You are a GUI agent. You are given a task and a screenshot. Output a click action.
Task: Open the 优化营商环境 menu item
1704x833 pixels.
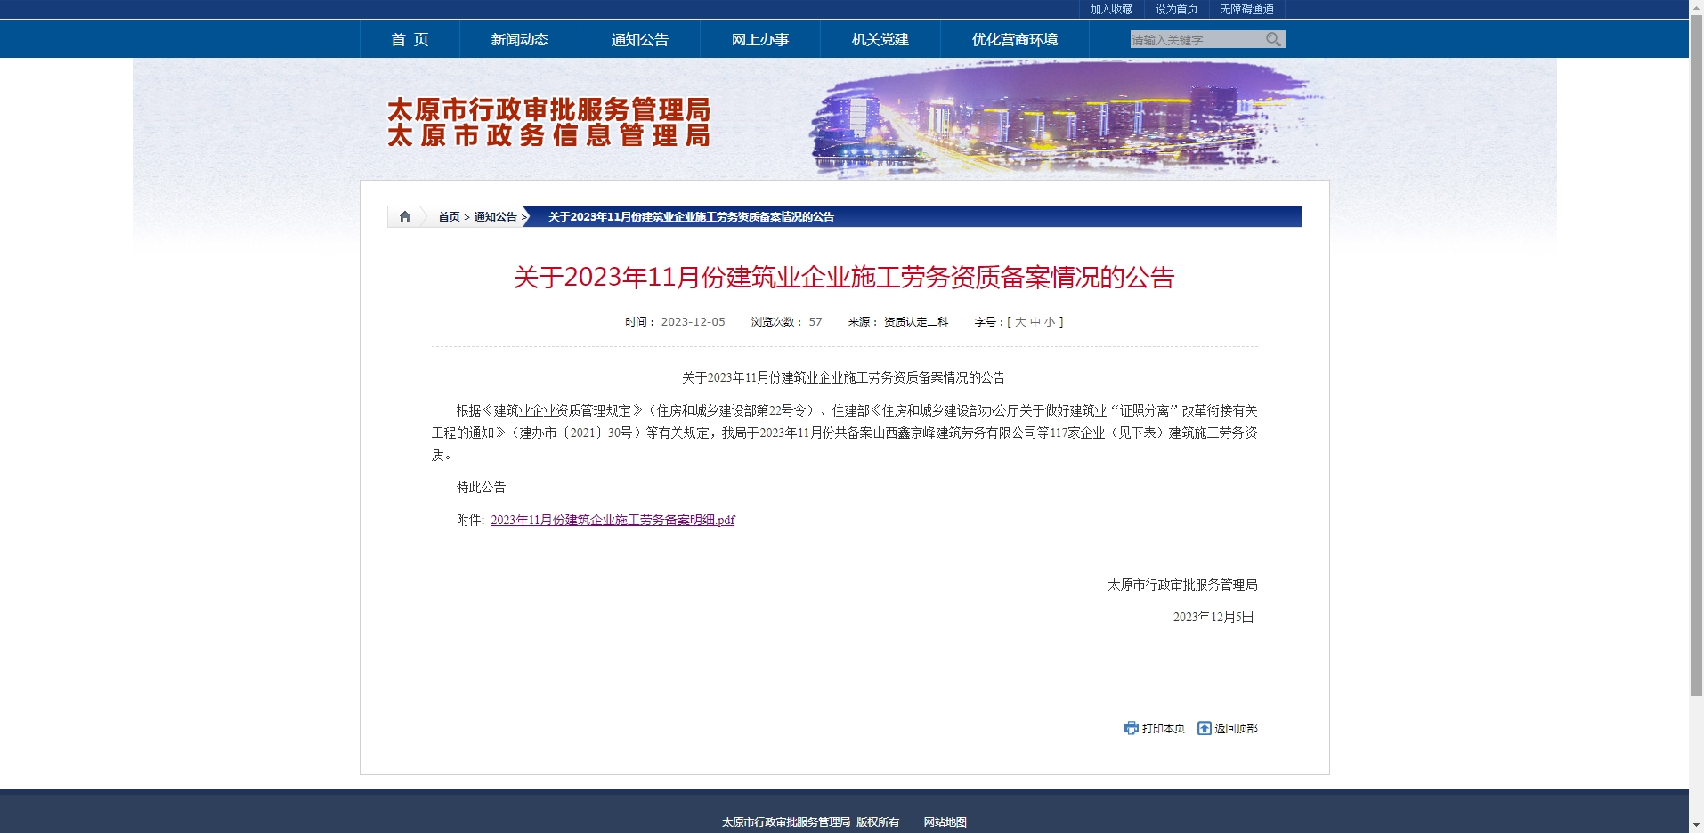click(x=1015, y=39)
